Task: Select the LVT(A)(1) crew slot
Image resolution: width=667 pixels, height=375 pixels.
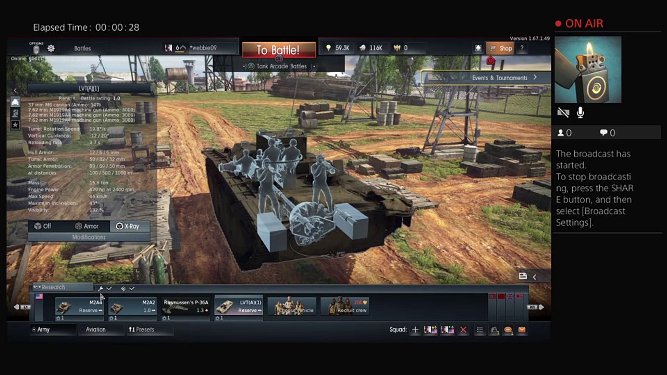Action: pos(239,307)
